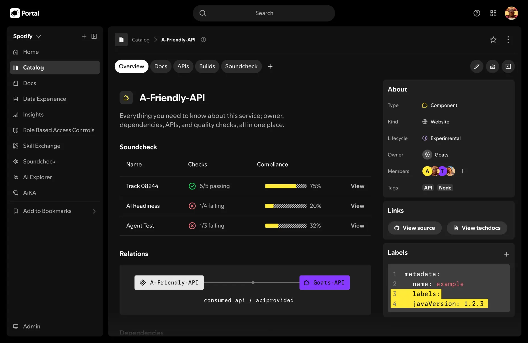Open Role Based Access Controls
Viewport: 528px width, 343px height.
pyautogui.click(x=55, y=130)
